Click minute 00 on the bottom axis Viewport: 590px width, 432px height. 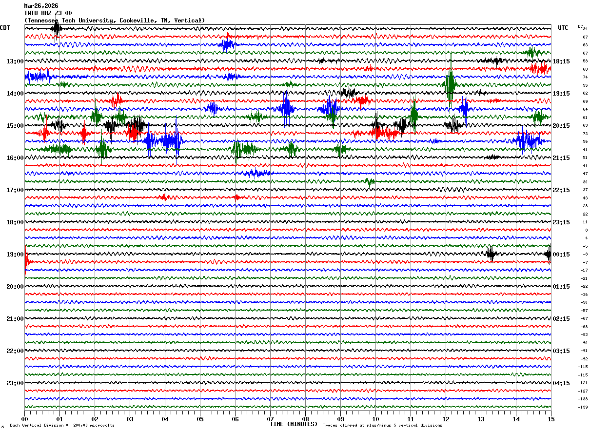24,419
